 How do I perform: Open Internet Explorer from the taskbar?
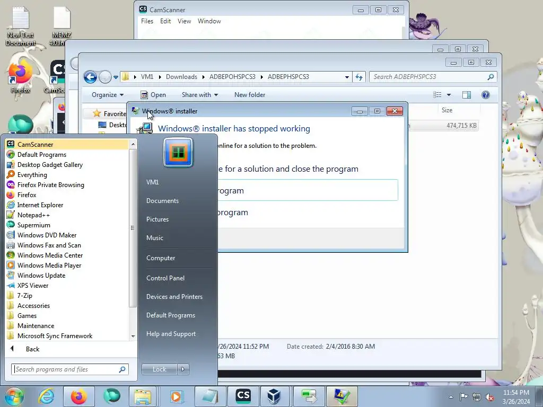pos(47,396)
